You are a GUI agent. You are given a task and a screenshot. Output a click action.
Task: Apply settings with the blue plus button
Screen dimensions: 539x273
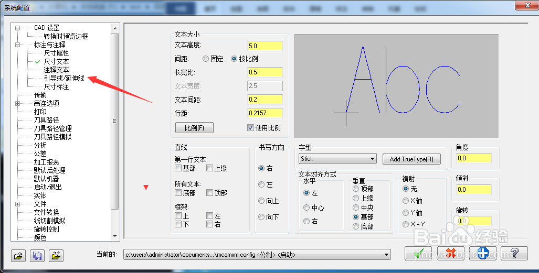(483, 254)
